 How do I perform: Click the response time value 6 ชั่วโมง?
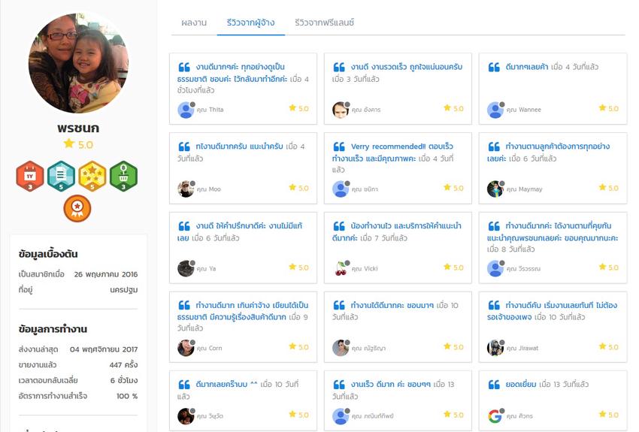(124, 380)
